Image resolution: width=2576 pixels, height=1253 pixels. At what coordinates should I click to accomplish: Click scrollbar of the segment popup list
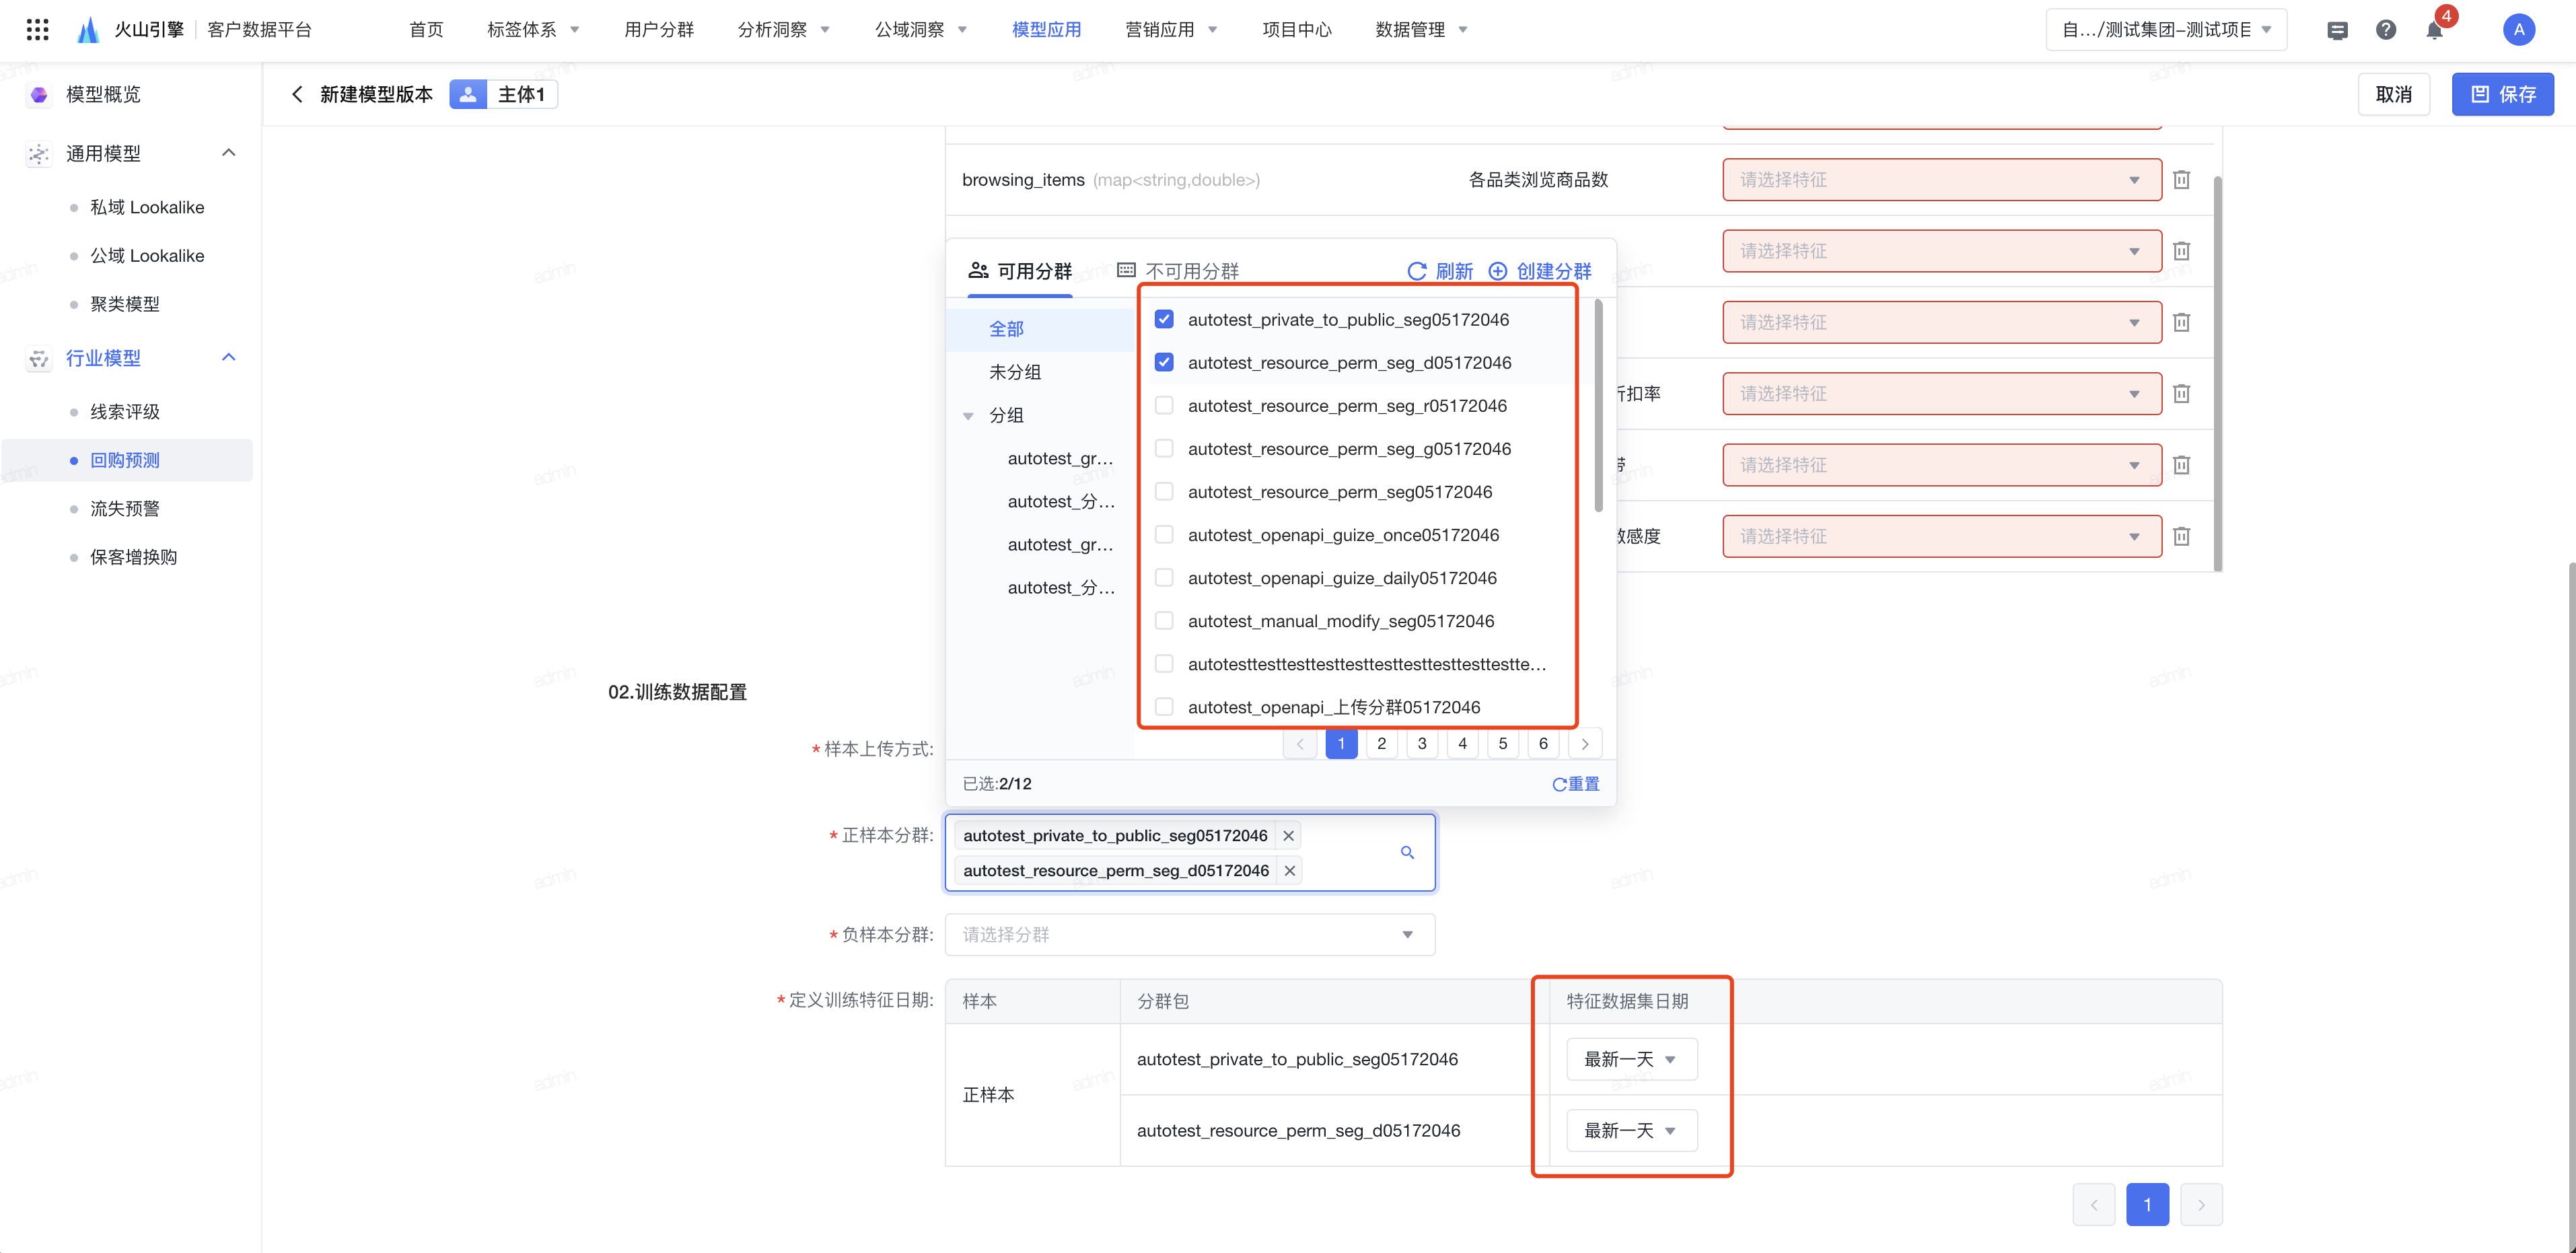(1599, 405)
